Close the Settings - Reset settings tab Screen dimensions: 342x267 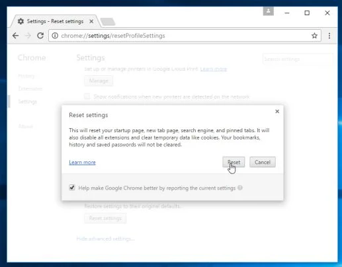pos(91,21)
